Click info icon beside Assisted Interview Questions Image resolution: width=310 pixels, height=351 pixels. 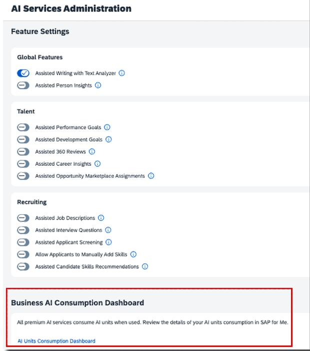coord(108,230)
